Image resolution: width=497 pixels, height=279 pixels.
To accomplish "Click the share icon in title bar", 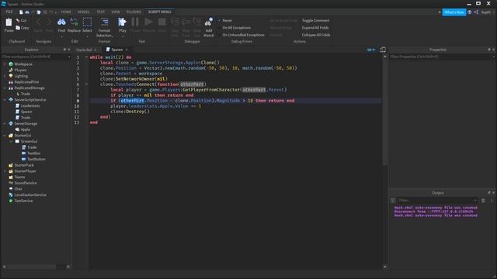I will (476, 12).
